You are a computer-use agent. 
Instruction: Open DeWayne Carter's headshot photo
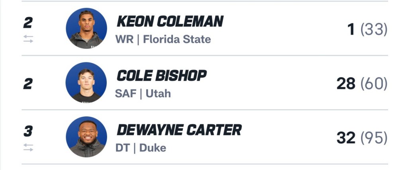tap(86, 137)
